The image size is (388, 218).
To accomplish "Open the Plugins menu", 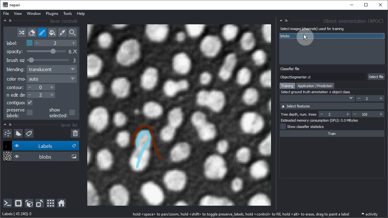I will (x=52, y=14).
